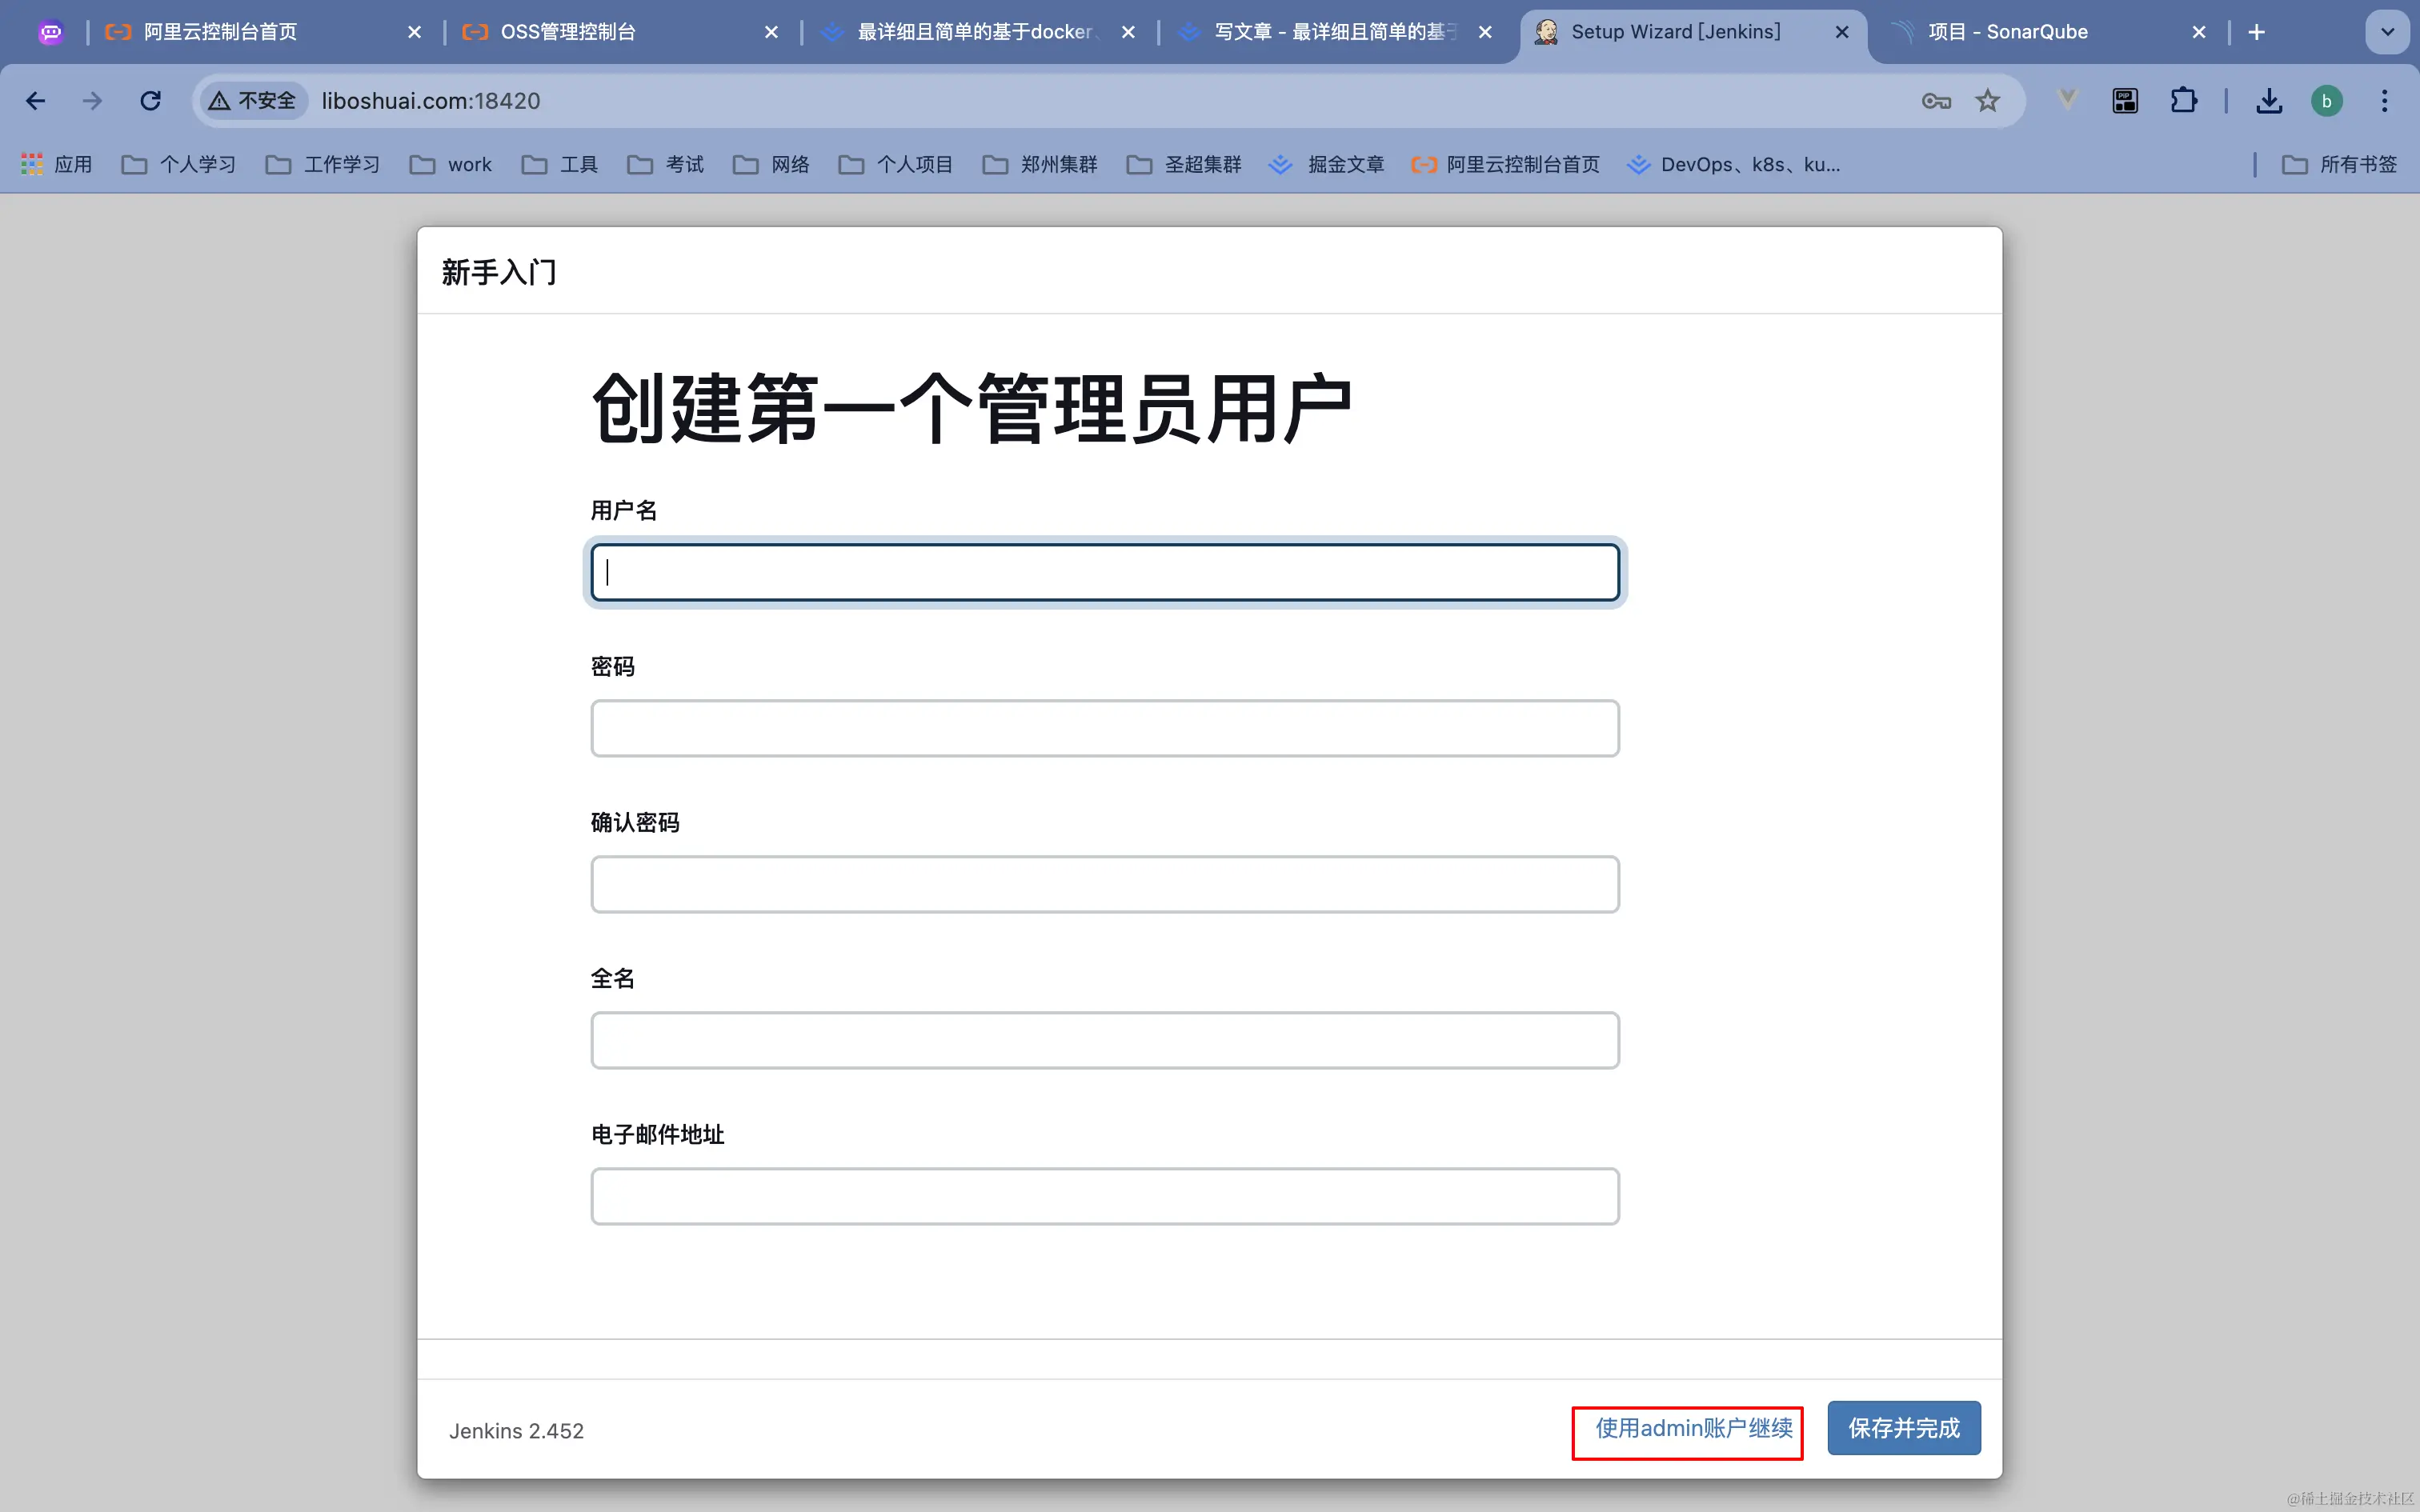This screenshot has width=2420, height=1512.
Task: Open the extensions puzzle icon
Action: pos(2183,101)
